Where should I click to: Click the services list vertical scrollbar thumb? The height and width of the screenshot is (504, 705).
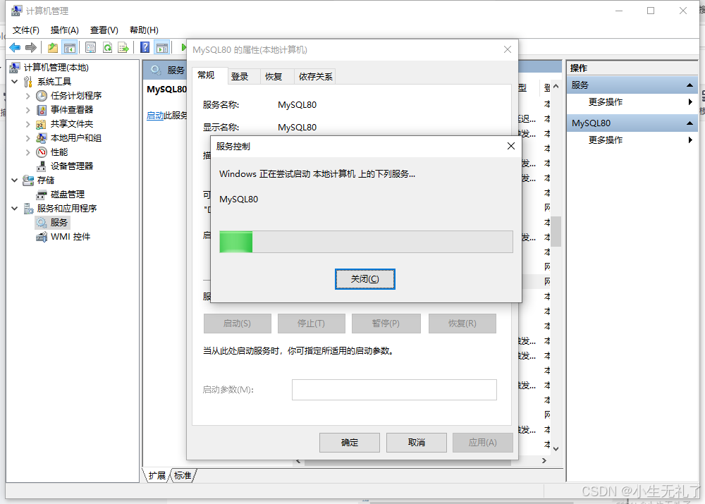(556, 231)
